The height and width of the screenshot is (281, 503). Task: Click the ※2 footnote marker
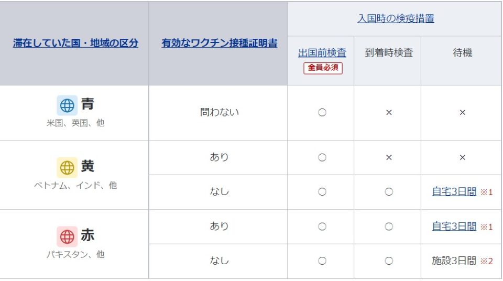click(x=487, y=261)
